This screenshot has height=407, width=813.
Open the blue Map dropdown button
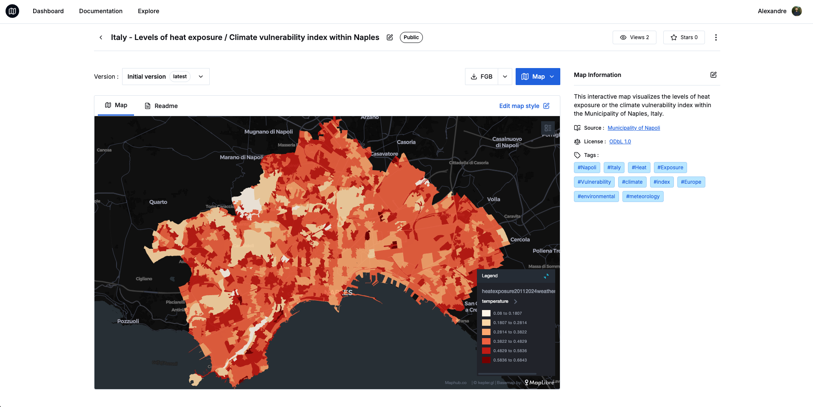[x=538, y=77]
